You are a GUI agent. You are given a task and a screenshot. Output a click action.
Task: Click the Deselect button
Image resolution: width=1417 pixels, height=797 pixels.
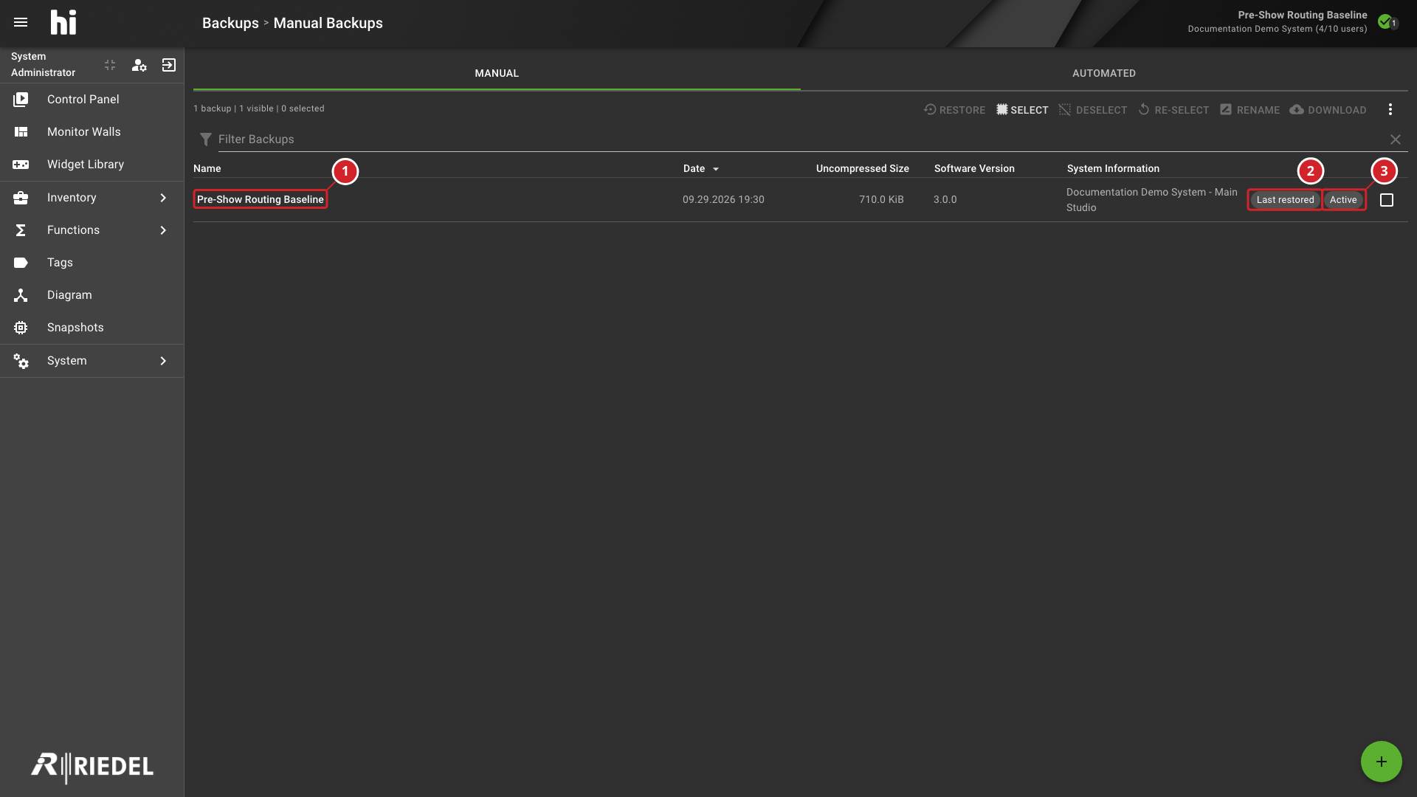tap(1093, 110)
